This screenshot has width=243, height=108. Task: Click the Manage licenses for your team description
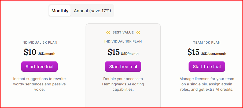coord(207,84)
